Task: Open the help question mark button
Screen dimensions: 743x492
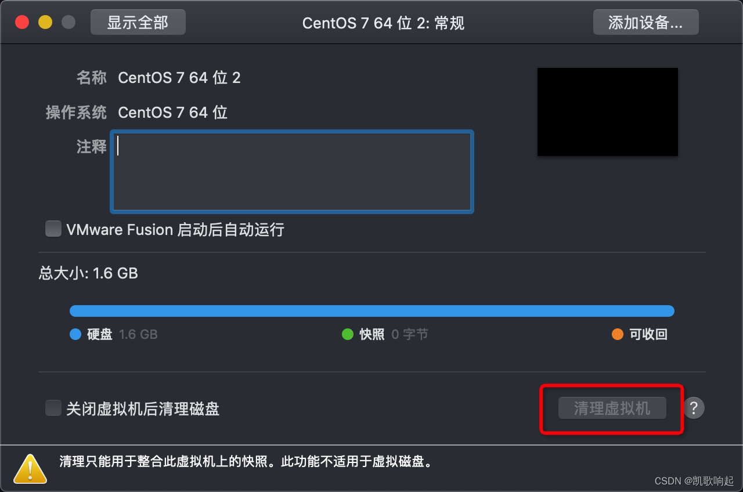Action: pos(694,408)
